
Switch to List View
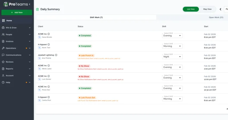[191, 9]
